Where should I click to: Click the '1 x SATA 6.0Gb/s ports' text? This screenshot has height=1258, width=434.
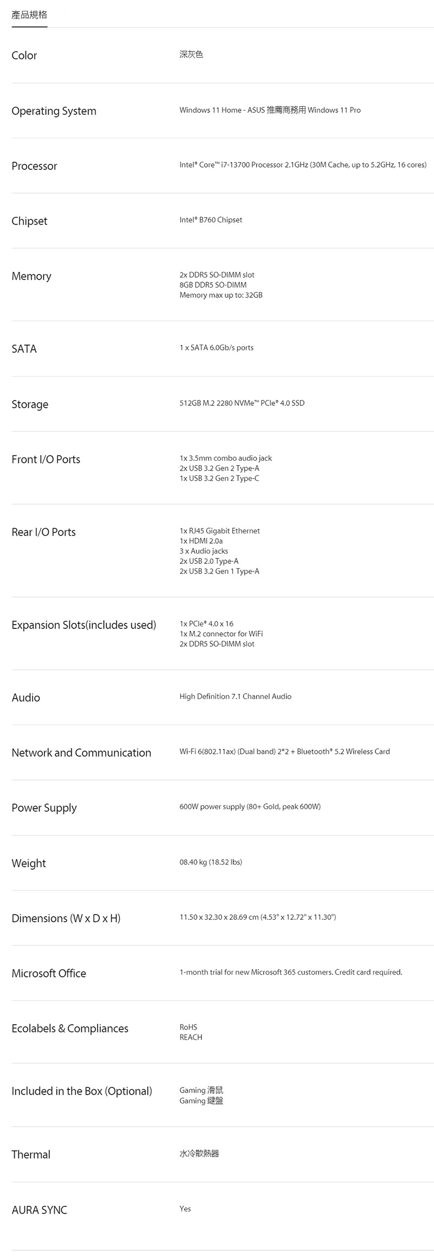[216, 348]
